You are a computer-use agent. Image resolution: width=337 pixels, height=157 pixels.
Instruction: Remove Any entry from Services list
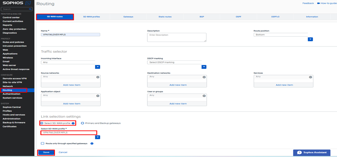pos(310,77)
